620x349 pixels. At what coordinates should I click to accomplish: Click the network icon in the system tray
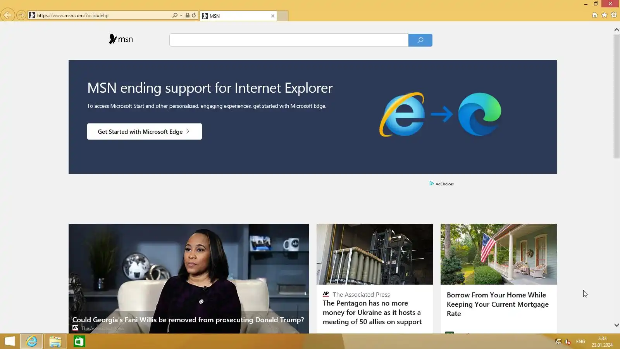point(558,342)
